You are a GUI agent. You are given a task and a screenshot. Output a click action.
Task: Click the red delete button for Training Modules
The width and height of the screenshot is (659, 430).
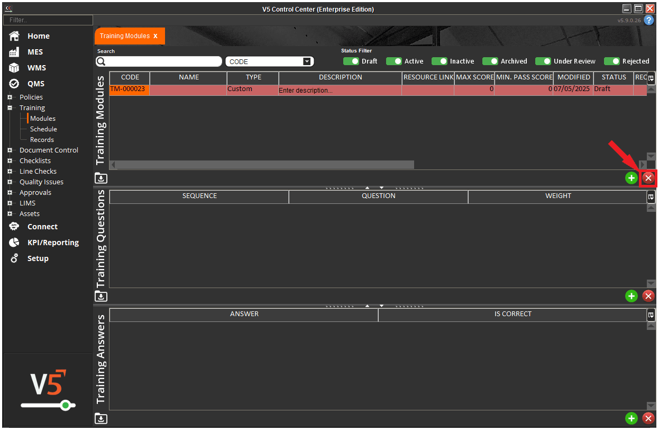(x=648, y=178)
